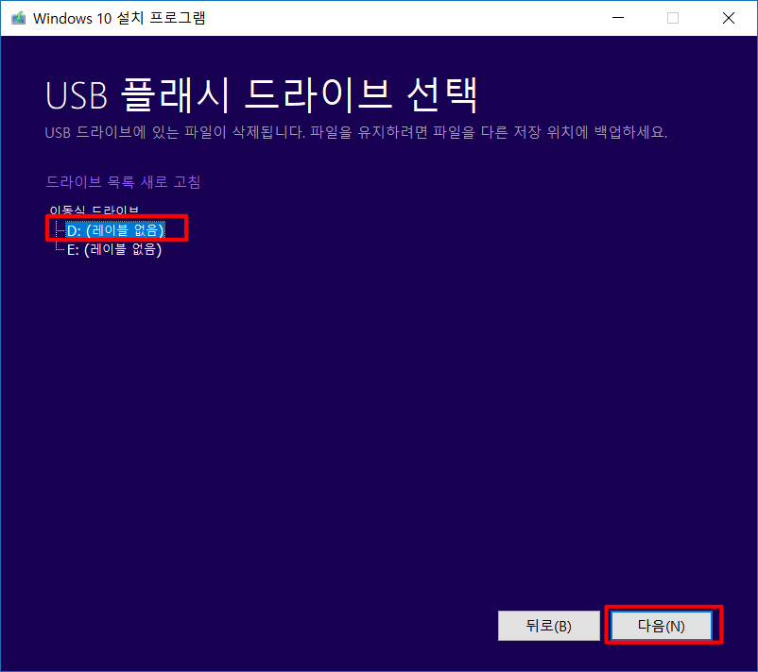Go back with the 뒤로(B) button
The height and width of the screenshot is (672, 758).
[549, 626]
